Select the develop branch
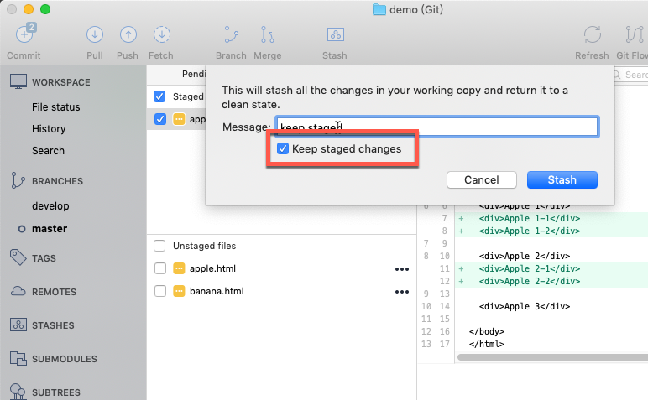648x400 pixels. 50,205
